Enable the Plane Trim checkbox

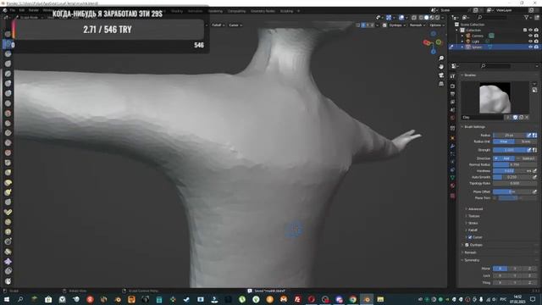point(495,198)
